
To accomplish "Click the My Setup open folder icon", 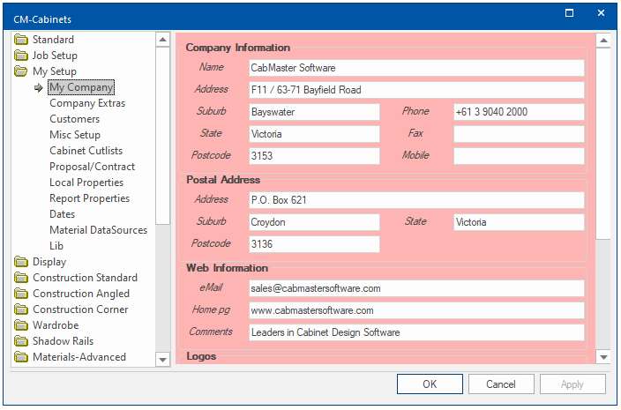I will click(21, 71).
